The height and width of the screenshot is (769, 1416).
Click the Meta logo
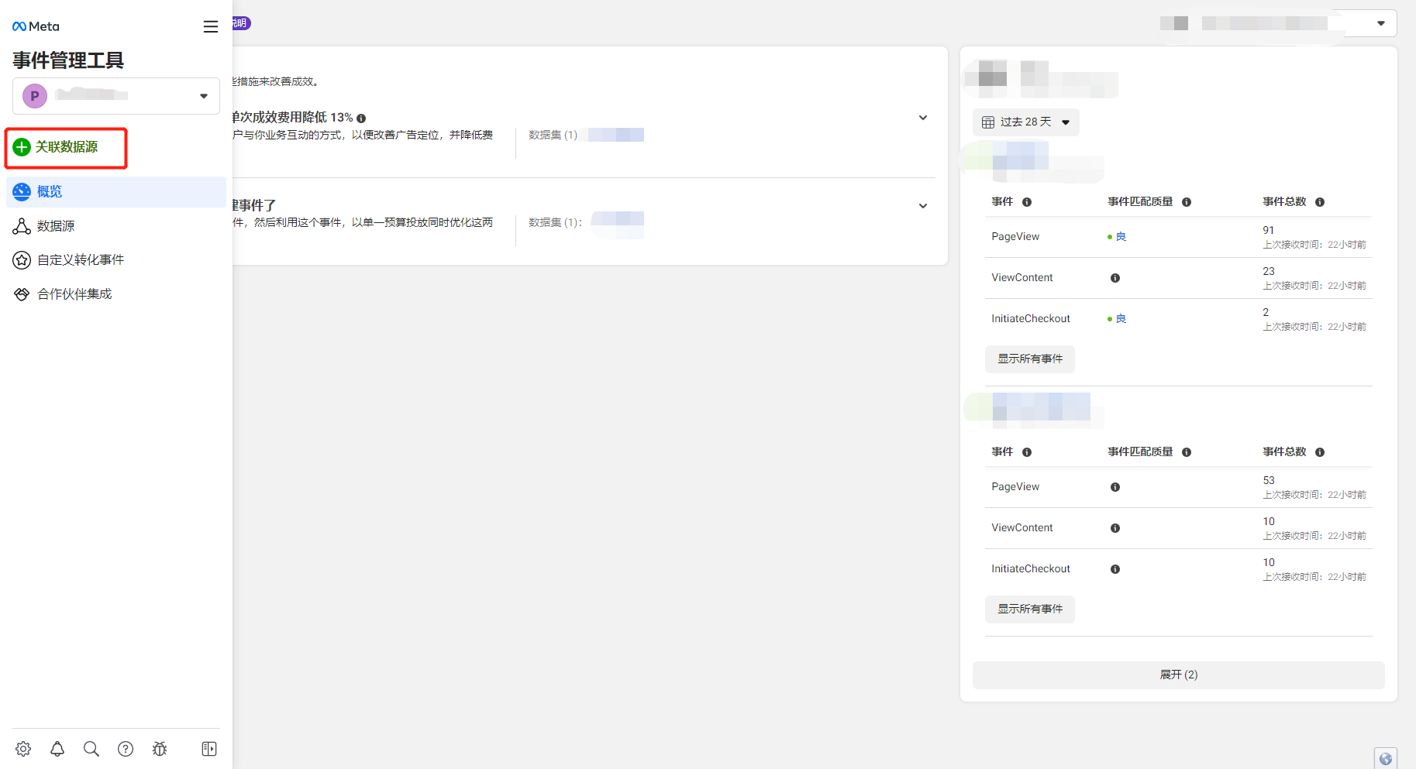point(35,25)
